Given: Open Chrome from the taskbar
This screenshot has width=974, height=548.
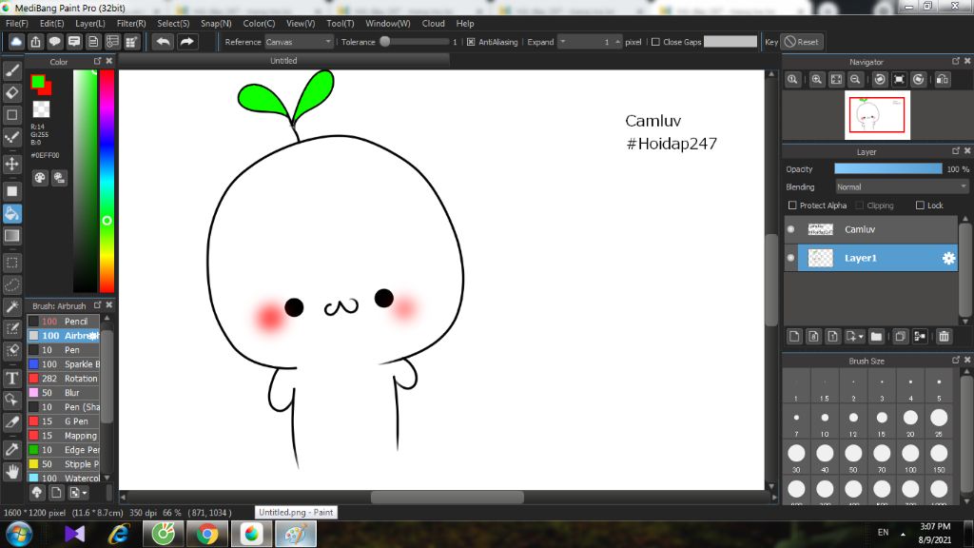Looking at the screenshot, I should coord(207,535).
